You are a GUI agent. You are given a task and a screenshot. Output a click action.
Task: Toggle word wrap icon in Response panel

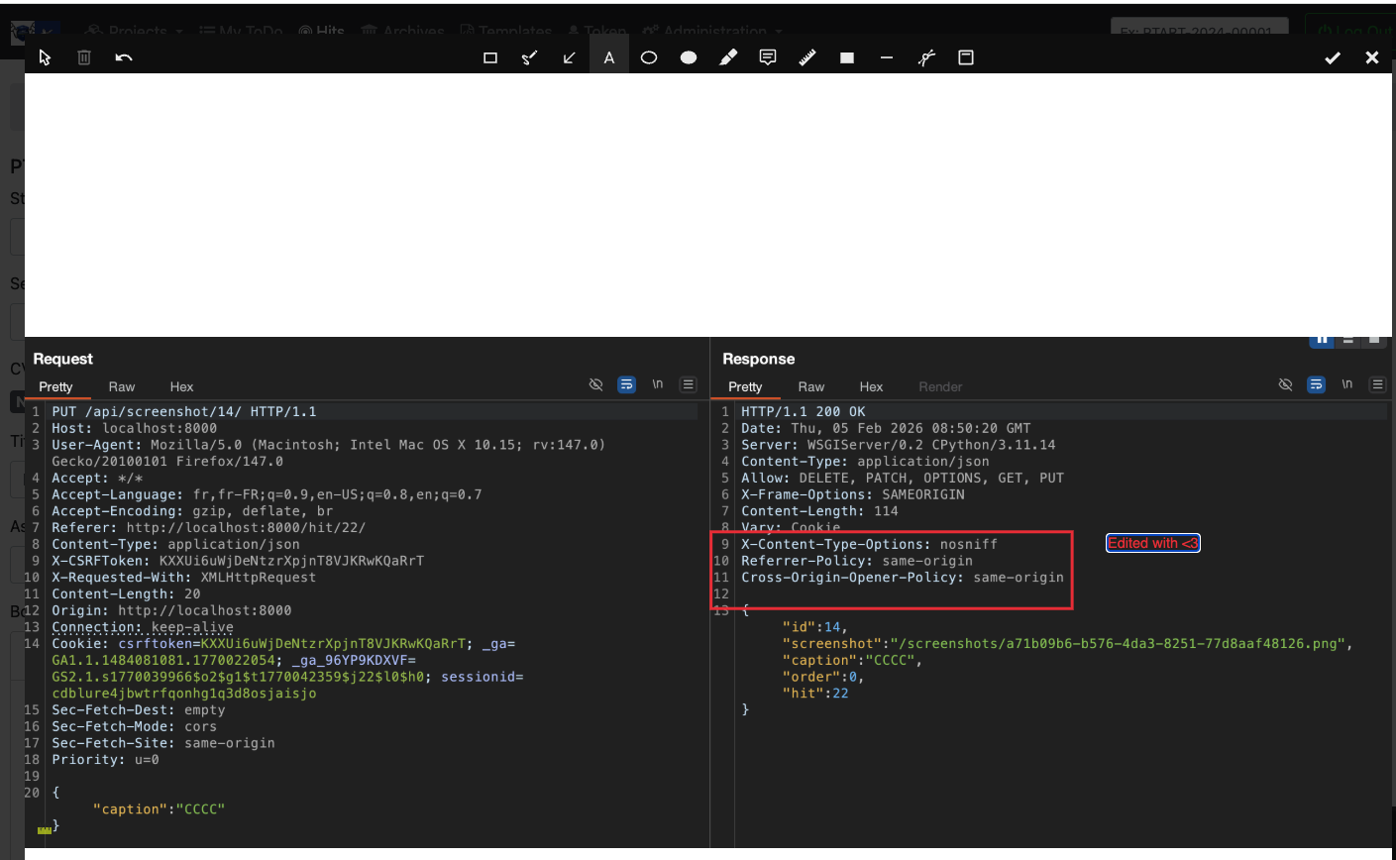[x=1317, y=384]
